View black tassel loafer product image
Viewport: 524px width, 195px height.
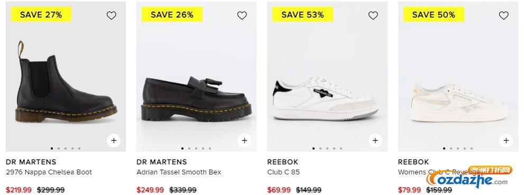click(x=197, y=99)
